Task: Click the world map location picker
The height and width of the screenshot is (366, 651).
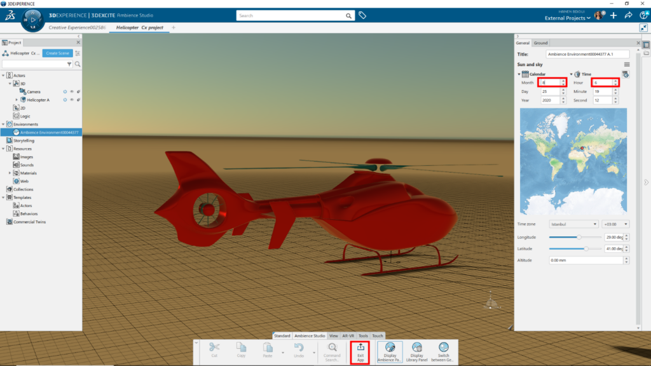Action: coord(573,161)
